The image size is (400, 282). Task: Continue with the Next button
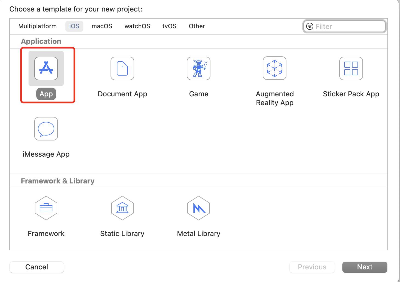365,267
